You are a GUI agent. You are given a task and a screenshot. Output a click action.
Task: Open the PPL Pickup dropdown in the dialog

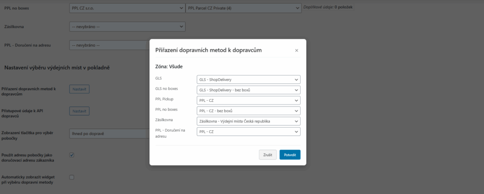(249, 100)
